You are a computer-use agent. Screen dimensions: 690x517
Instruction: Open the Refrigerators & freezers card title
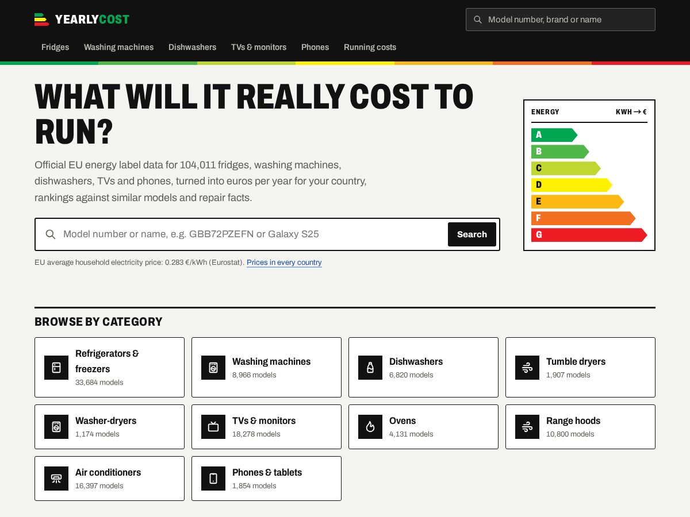(107, 361)
